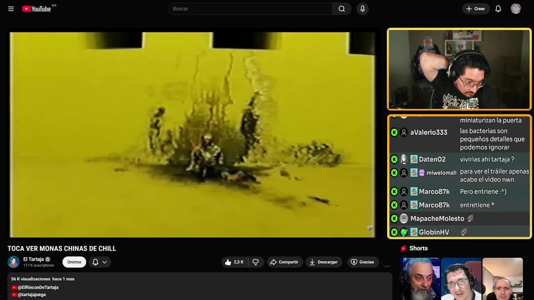Download the video with Descargar
This screenshot has height=300, width=534.
324,262
